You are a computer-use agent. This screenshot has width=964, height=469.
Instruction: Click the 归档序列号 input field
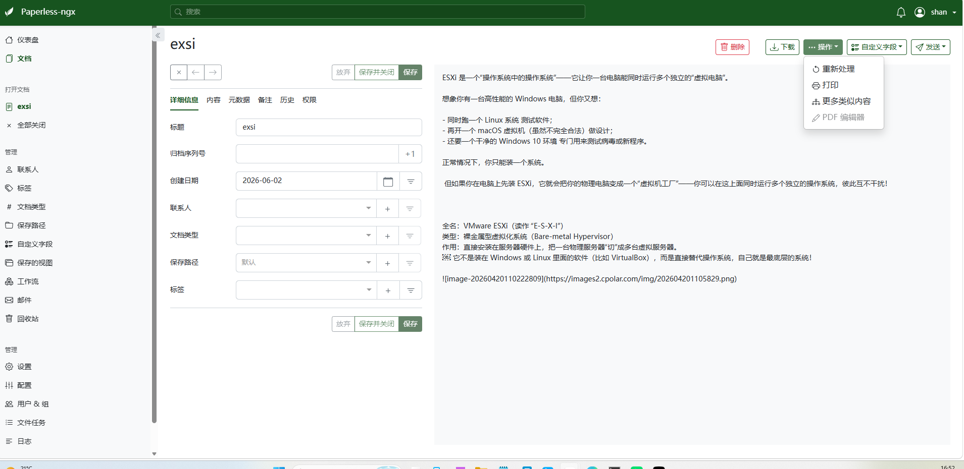click(318, 154)
